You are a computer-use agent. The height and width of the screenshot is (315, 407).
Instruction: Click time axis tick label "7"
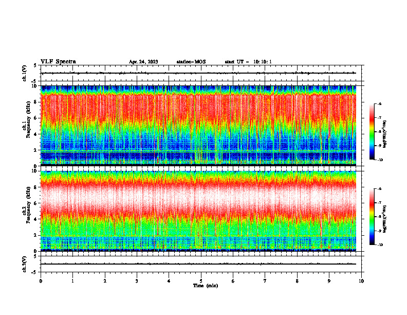pyautogui.click(x=265, y=281)
